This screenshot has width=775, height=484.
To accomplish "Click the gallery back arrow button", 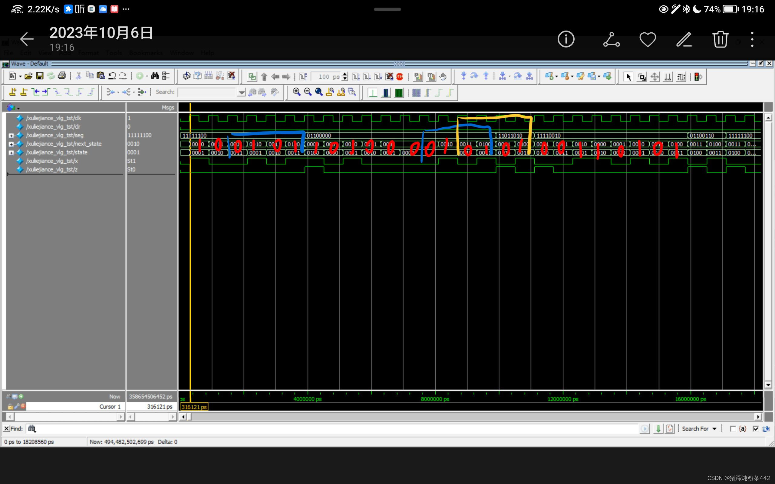I will tap(27, 40).
